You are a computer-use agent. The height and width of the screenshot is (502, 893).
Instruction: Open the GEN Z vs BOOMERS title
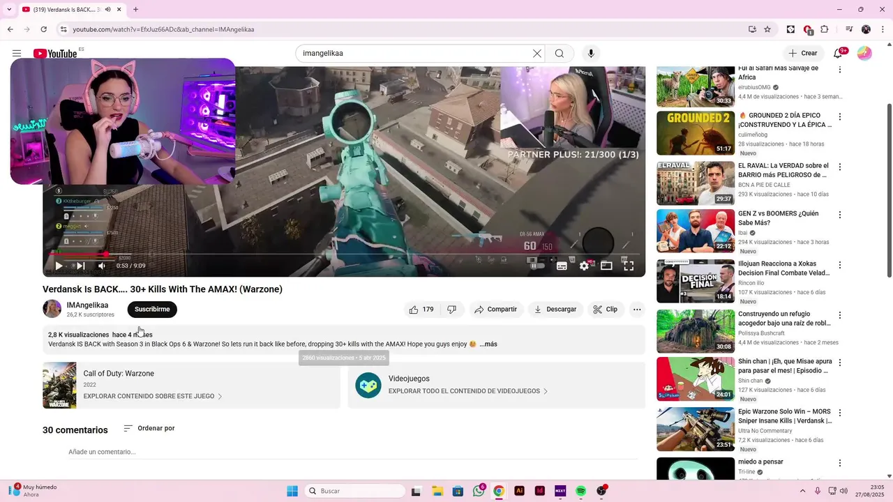[x=778, y=218]
